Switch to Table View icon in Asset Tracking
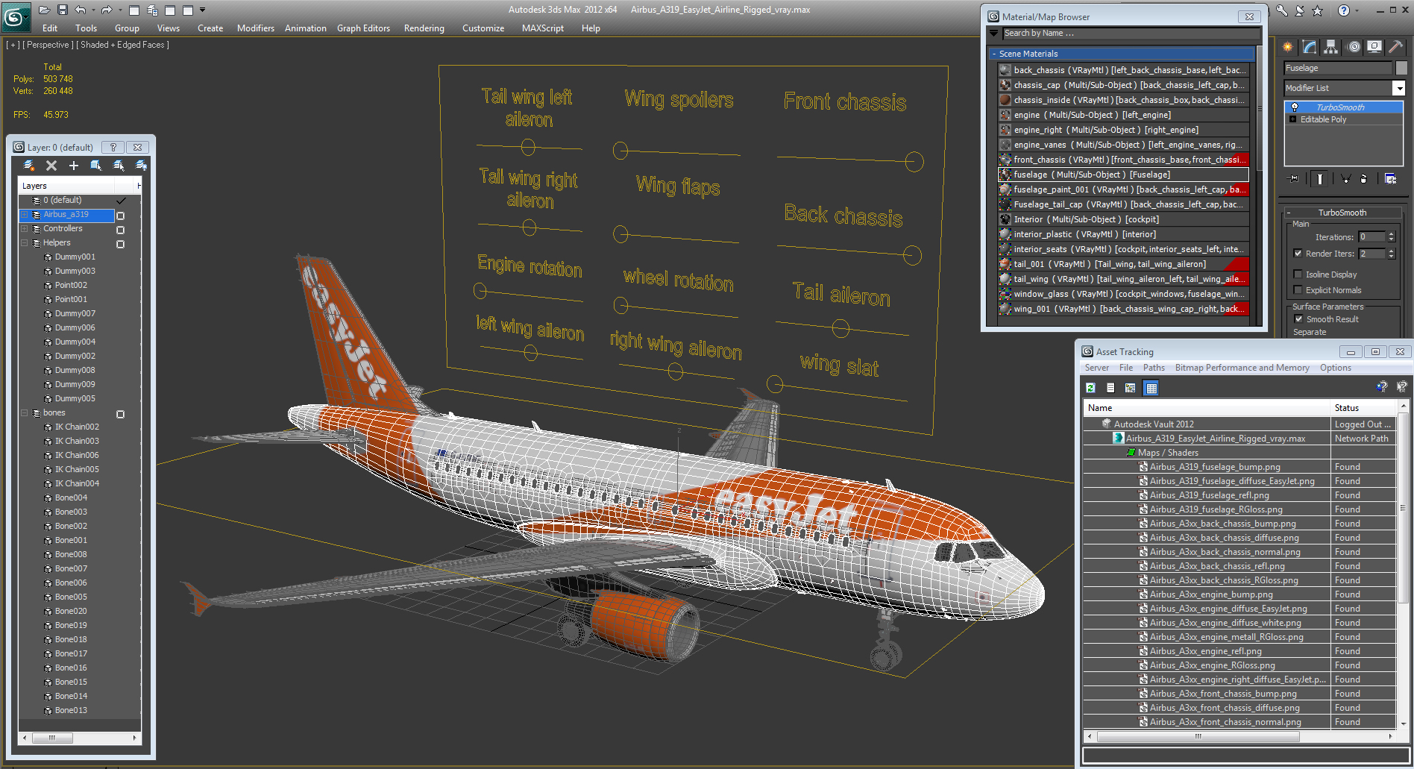This screenshot has width=1414, height=769. 1151,388
